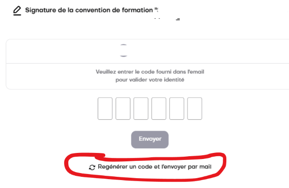Select the third code digit box
The image size is (289, 188).
(x=141, y=108)
